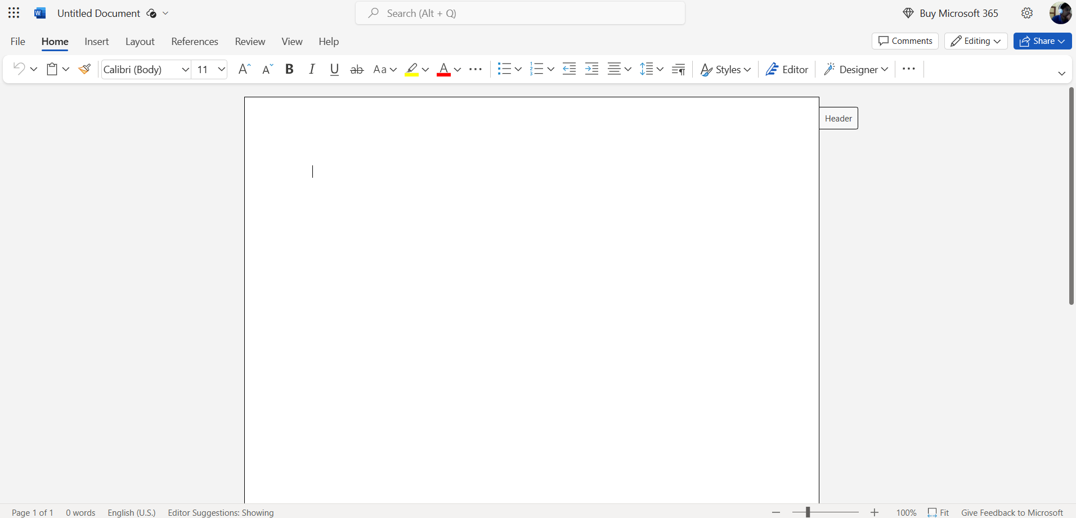Apply underline formatting

click(x=334, y=69)
